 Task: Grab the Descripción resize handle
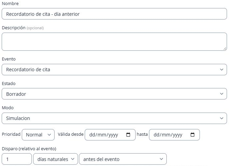click(225, 49)
